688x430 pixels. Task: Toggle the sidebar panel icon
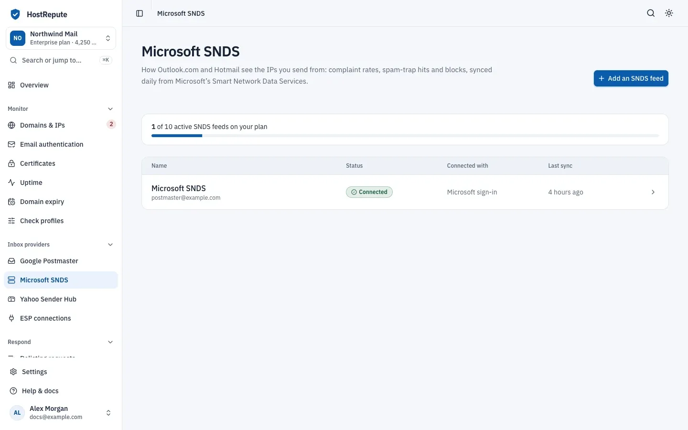140,13
